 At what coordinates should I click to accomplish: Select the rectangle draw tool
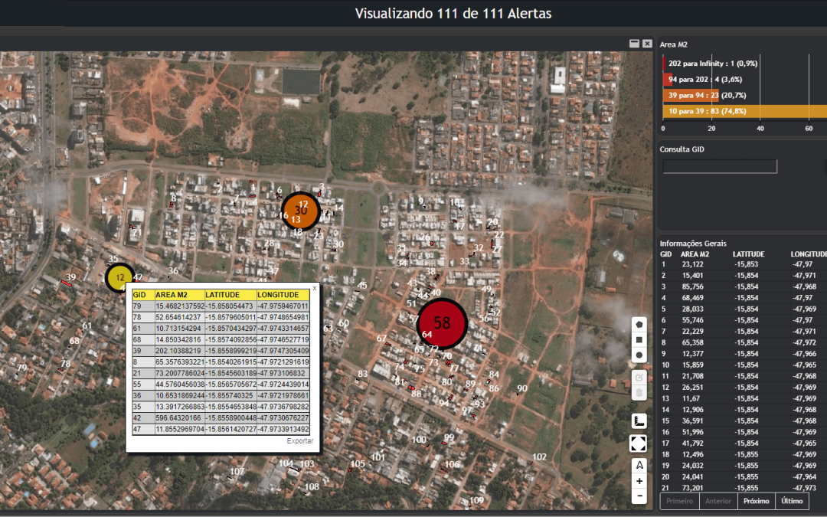point(639,339)
